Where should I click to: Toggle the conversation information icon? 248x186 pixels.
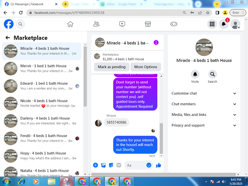[x=156, y=43]
